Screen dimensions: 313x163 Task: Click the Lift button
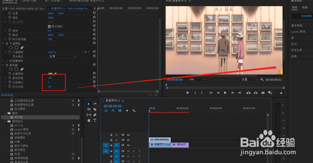(x=248, y=93)
